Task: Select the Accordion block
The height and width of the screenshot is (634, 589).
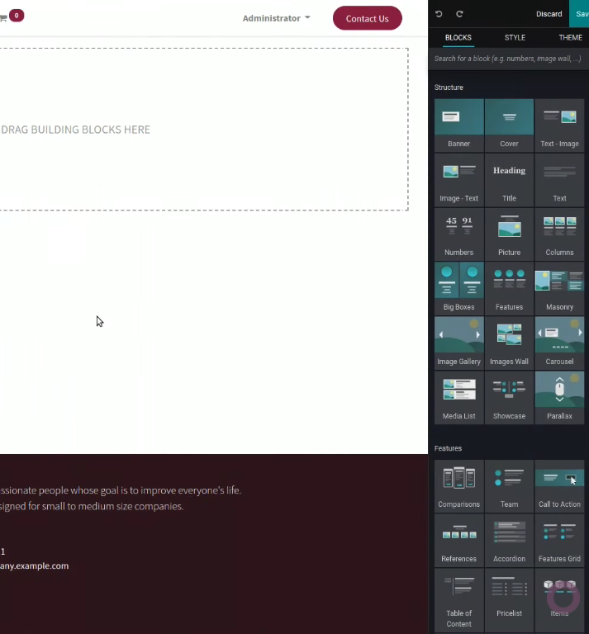Action: click(x=509, y=541)
